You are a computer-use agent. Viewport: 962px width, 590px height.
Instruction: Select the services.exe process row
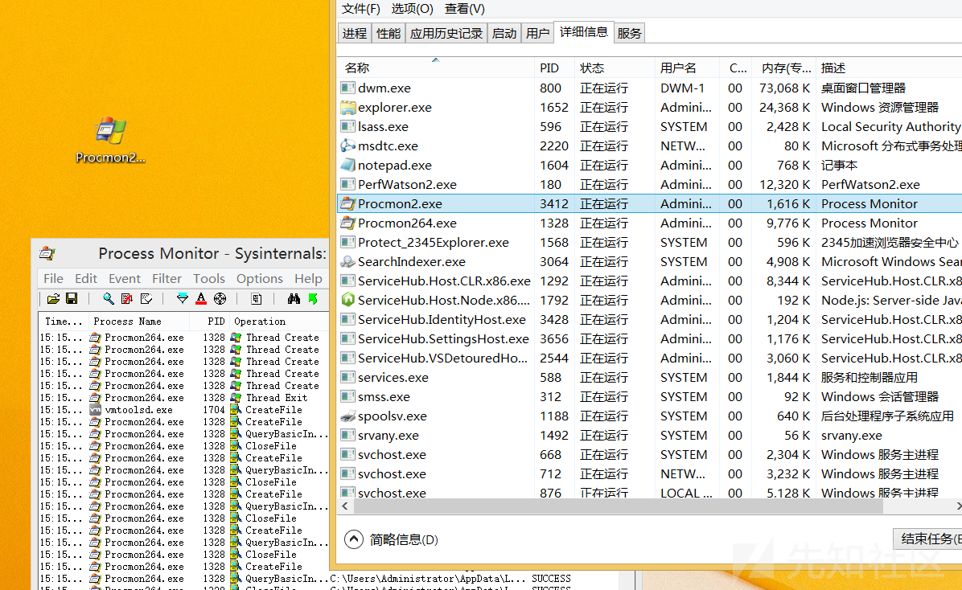(650, 377)
